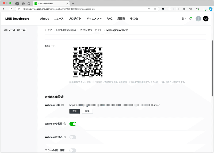Image resolution: width=214 pixels, height=153 pixels.
Task: Click the browser address bar URL
Action: [59, 9]
